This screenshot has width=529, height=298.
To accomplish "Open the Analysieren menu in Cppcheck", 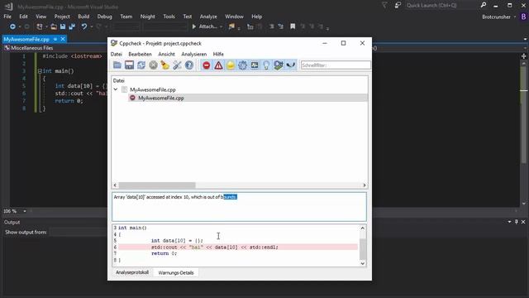I will (194, 54).
